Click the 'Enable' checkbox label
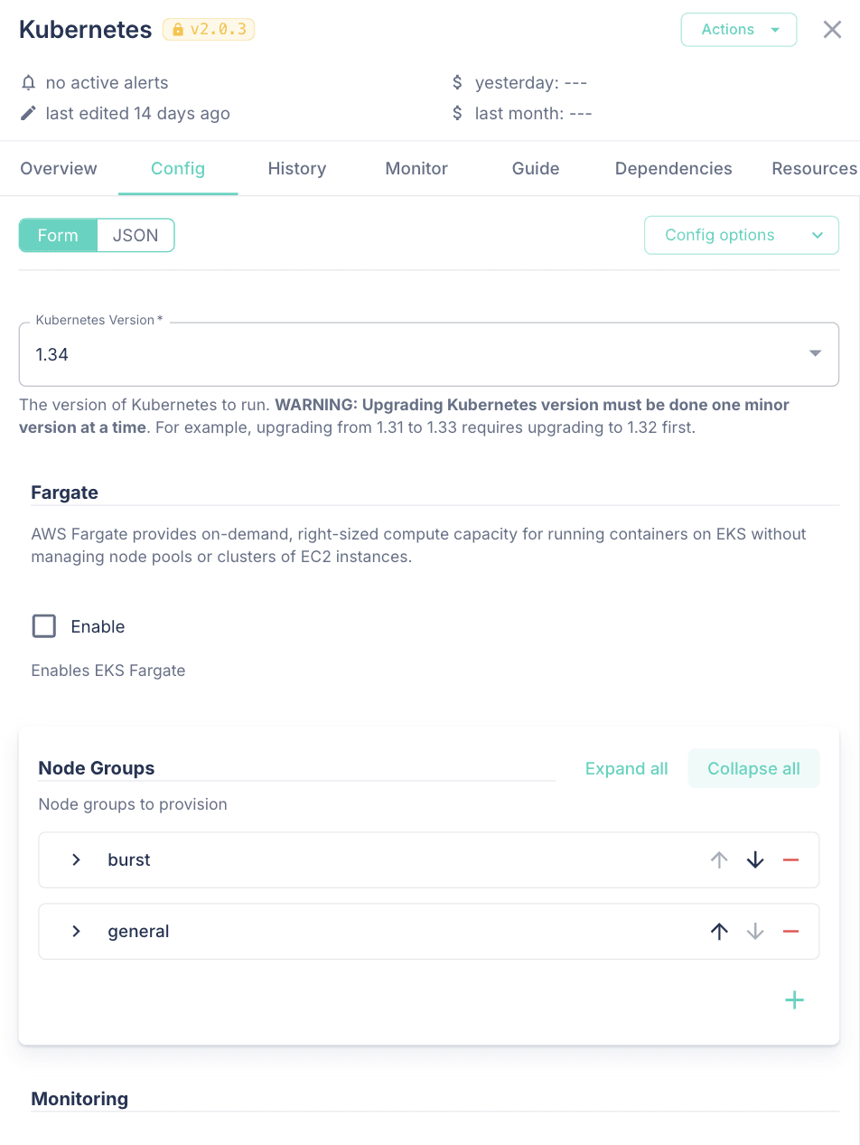The image size is (860, 1145). [x=98, y=626]
